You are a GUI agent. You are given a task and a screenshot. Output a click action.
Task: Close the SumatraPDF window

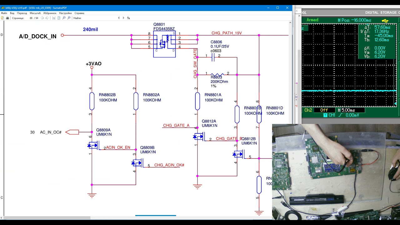point(287,8)
